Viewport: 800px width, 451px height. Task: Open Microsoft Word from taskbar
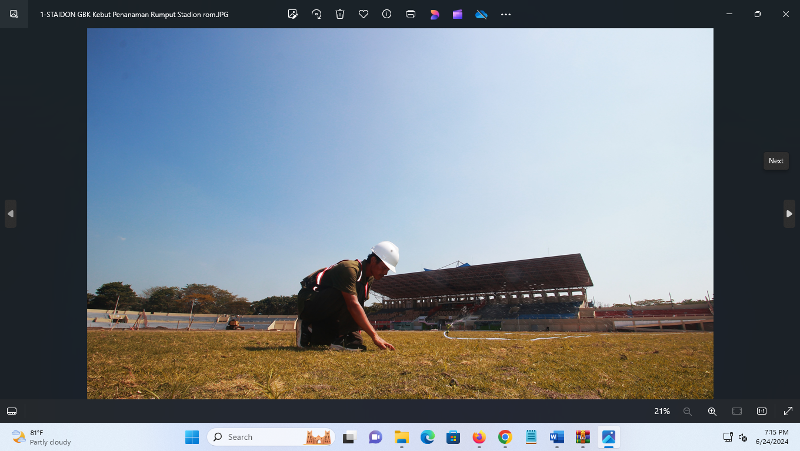pos(556,437)
